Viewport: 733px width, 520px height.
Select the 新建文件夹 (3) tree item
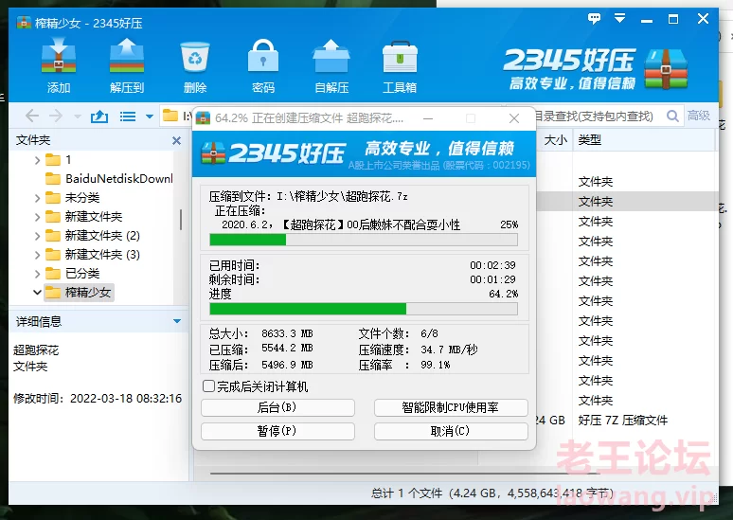click(x=93, y=255)
